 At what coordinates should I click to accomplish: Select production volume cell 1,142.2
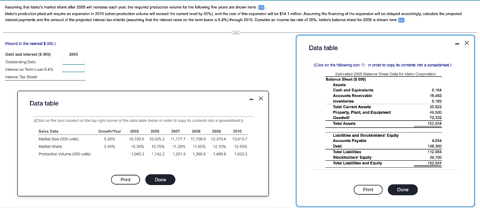coord(158,154)
